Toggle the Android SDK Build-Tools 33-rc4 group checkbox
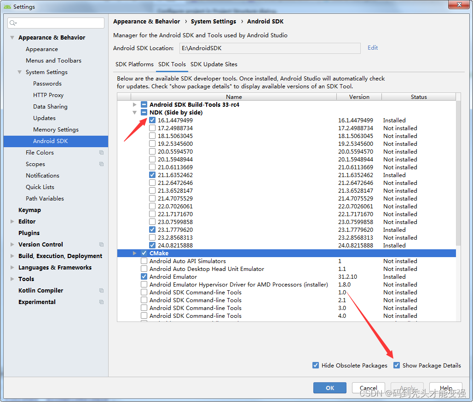The image size is (473, 402). pyautogui.click(x=144, y=105)
